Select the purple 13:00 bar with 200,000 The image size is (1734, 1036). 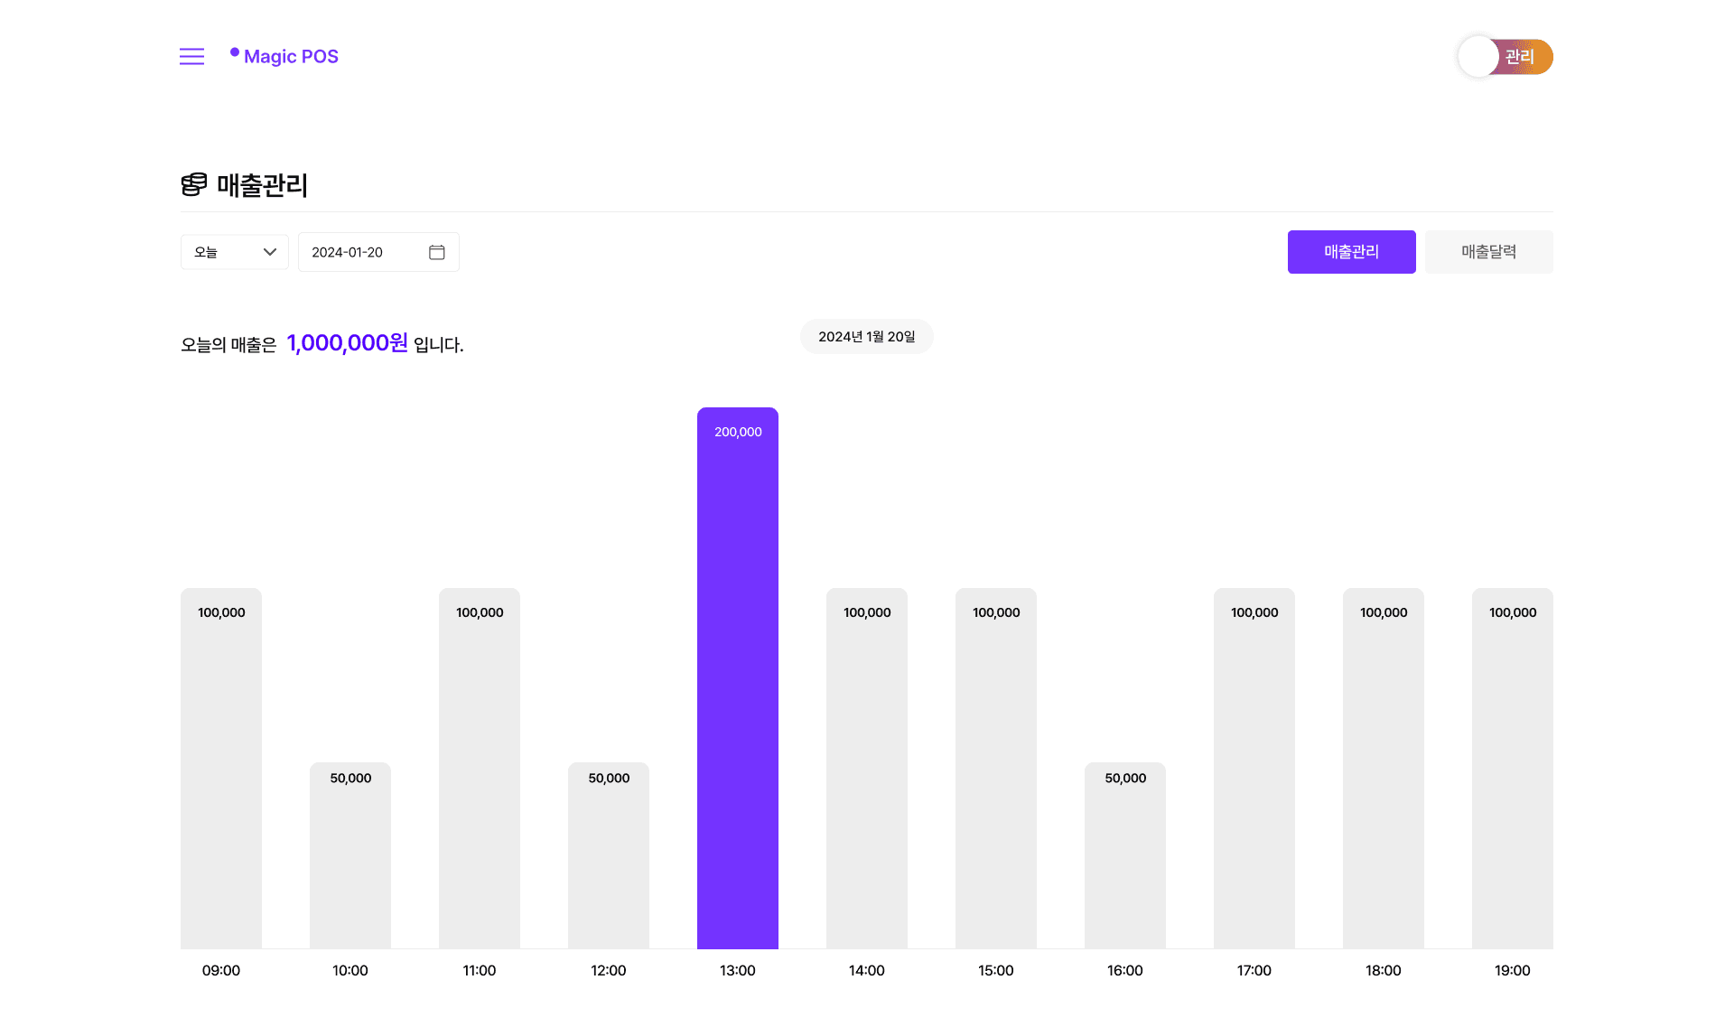(x=738, y=678)
